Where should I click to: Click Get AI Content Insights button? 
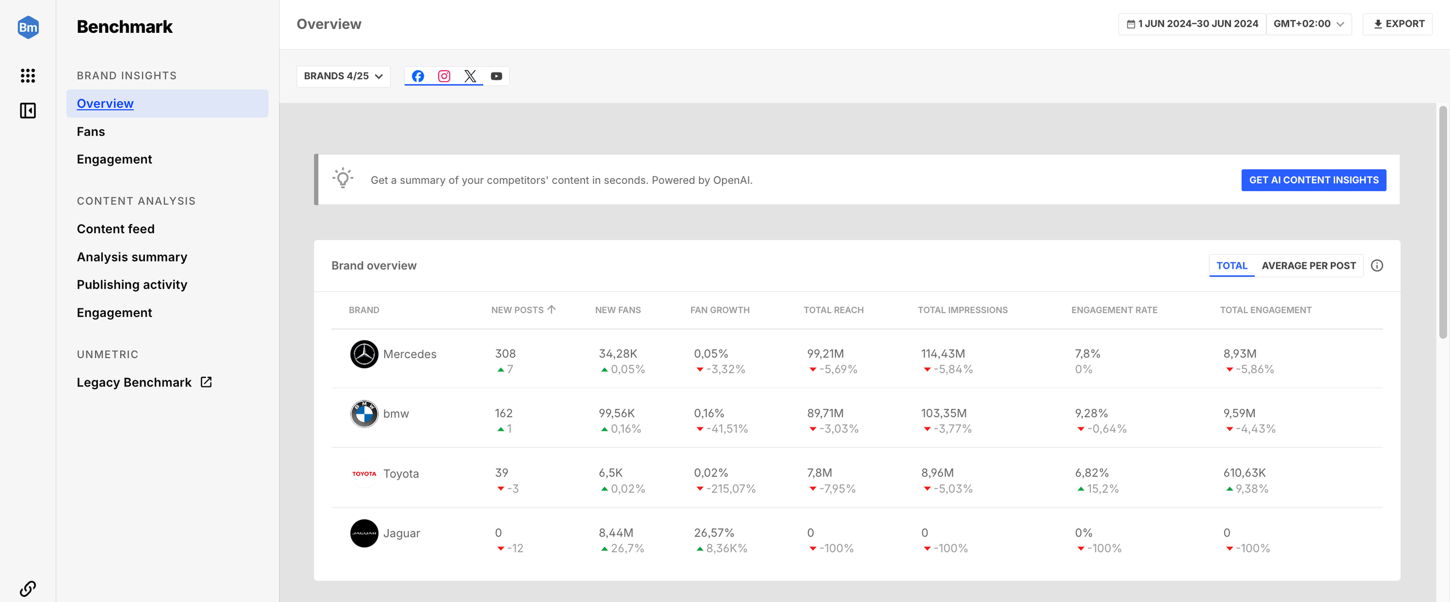click(x=1313, y=180)
